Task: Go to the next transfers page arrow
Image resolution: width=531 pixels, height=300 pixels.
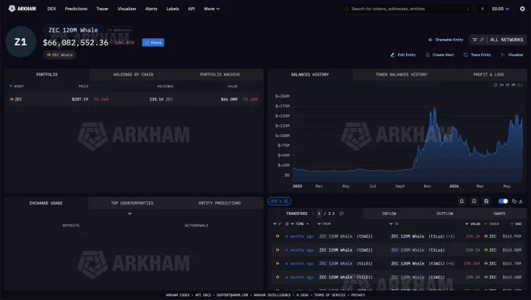Action: click(x=333, y=214)
